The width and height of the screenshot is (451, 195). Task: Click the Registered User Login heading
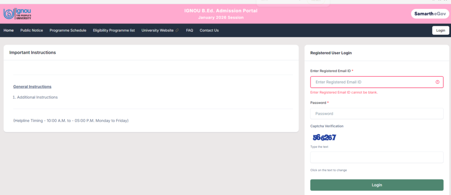pyautogui.click(x=331, y=53)
